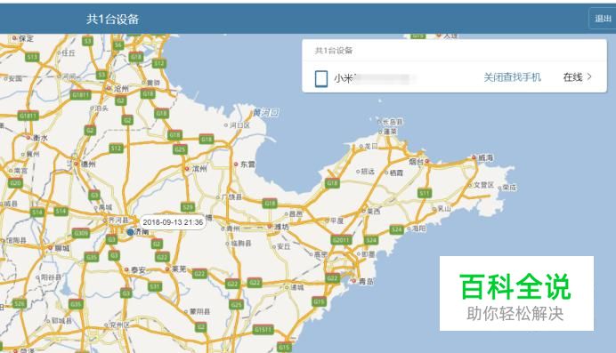Click the S6 highway shield
The width and height of the screenshot is (616, 353).
pyautogui.click(x=118, y=45)
